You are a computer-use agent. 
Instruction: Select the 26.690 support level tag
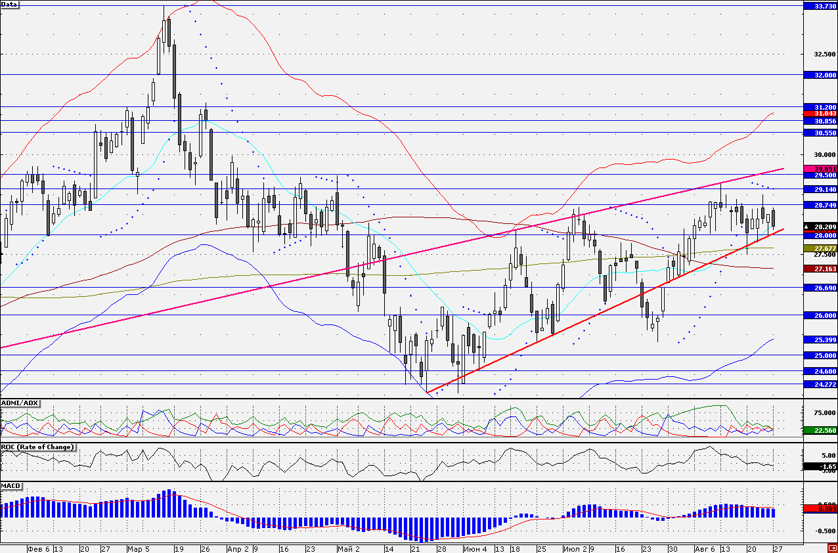pos(820,288)
